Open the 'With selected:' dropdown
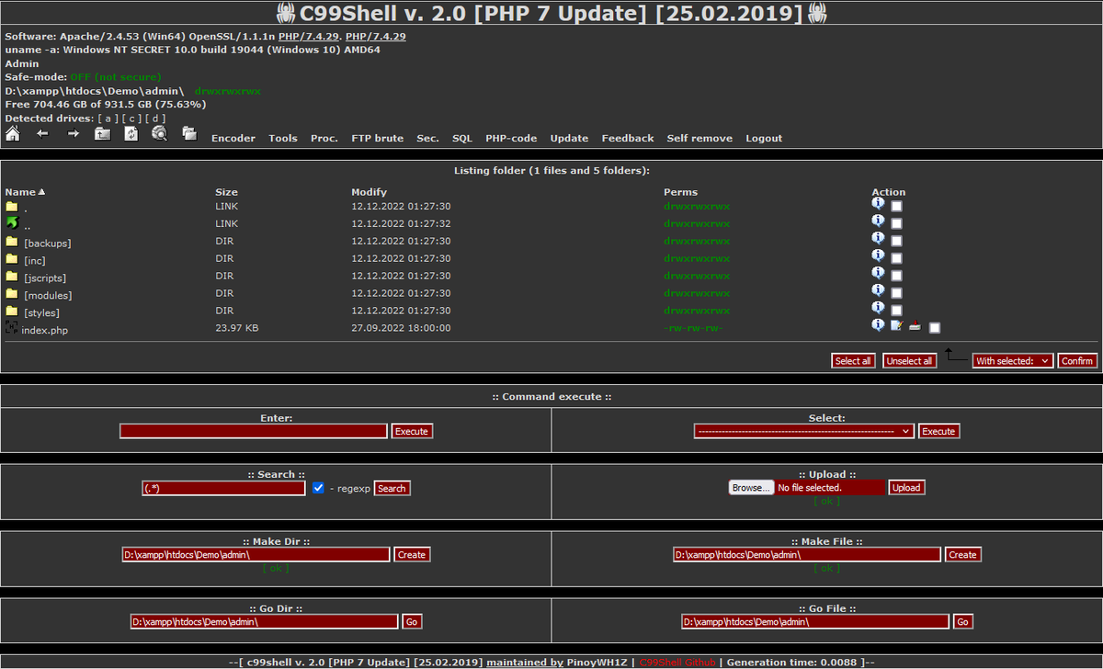Screen dimensions: 1103x669 point(1012,360)
